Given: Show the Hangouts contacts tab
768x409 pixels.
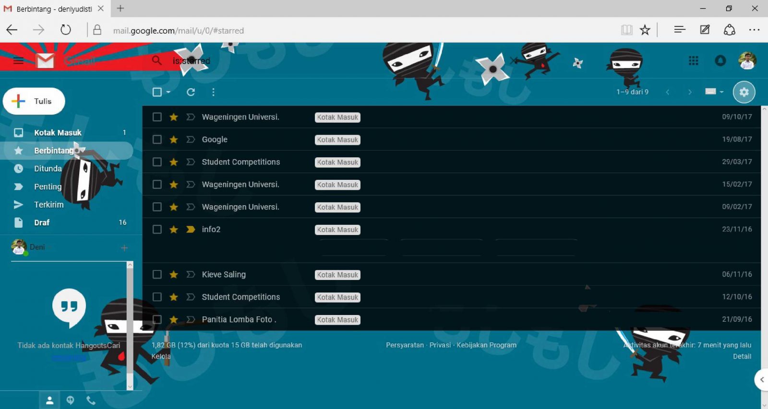Looking at the screenshot, I should 49,401.
